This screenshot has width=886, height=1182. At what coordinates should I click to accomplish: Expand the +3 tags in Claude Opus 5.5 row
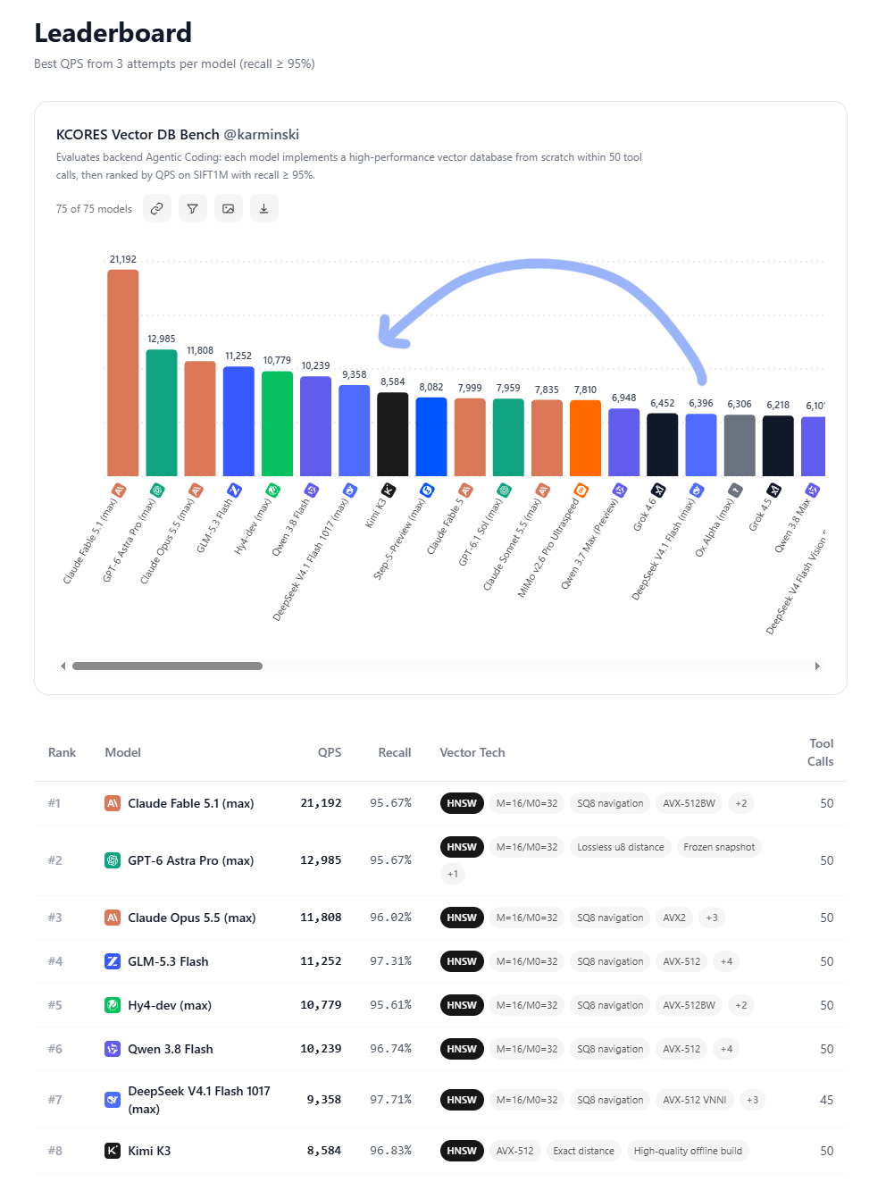(712, 918)
